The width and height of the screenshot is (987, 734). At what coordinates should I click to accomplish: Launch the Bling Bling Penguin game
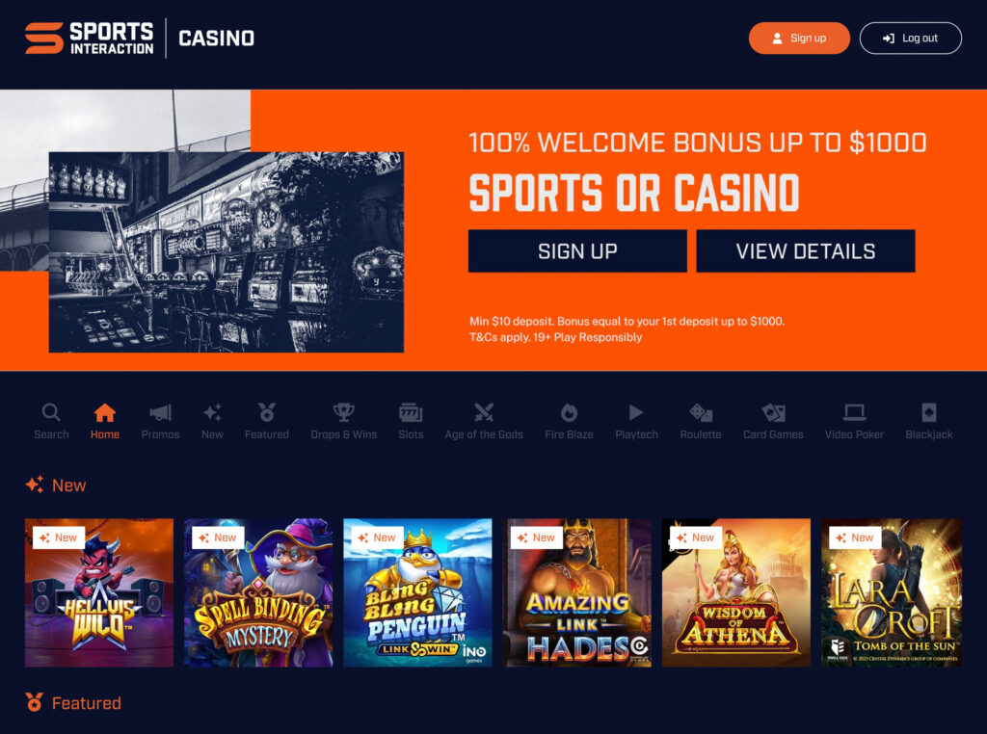pyautogui.click(x=417, y=592)
